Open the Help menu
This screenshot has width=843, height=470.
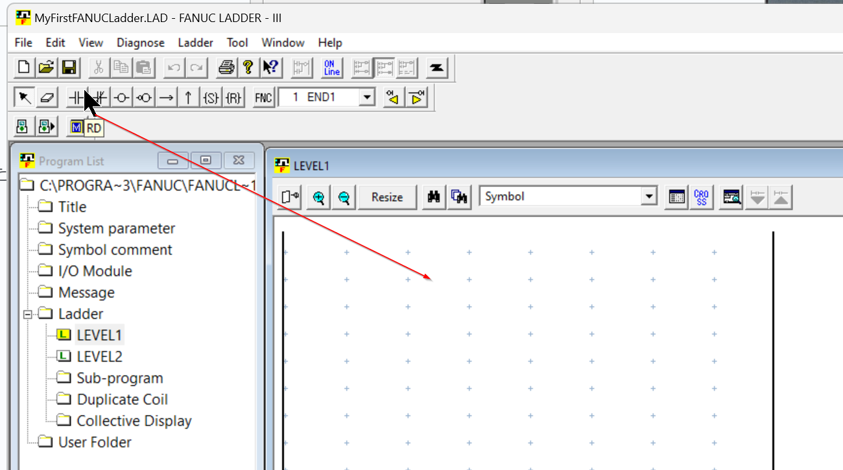[x=330, y=43]
